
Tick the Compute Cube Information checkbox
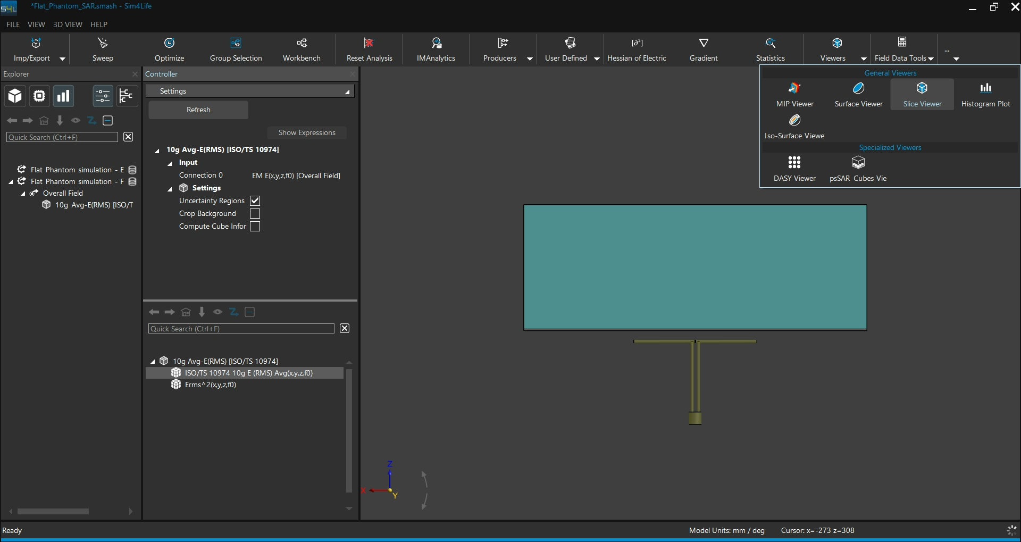[x=255, y=226]
